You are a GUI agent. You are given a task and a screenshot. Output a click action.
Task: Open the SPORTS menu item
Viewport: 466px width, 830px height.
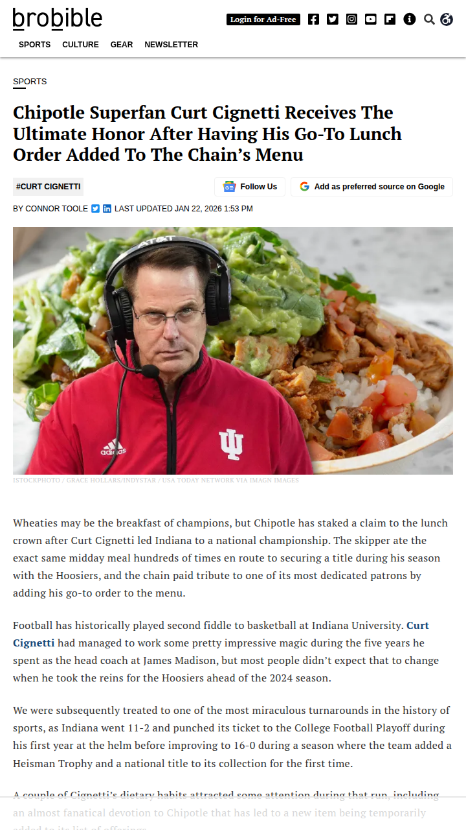tap(34, 45)
